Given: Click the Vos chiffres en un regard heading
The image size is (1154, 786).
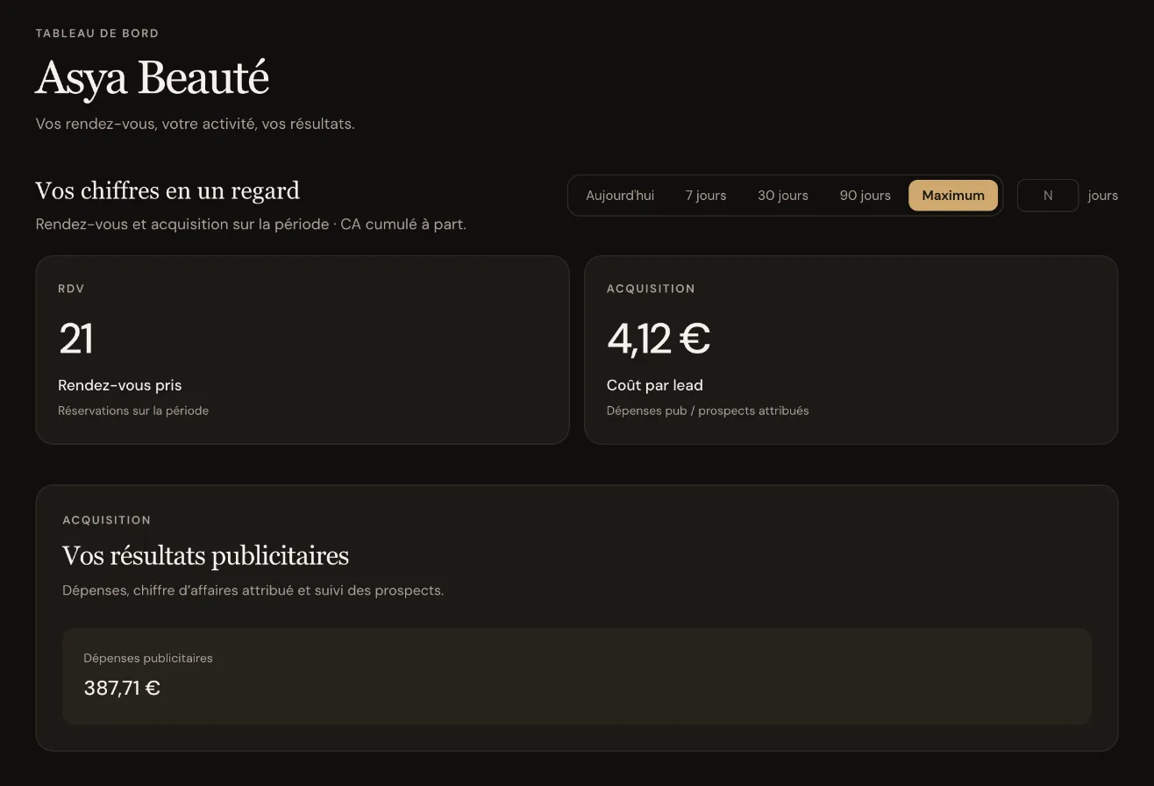Looking at the screenshot, I should pos(167,191).
